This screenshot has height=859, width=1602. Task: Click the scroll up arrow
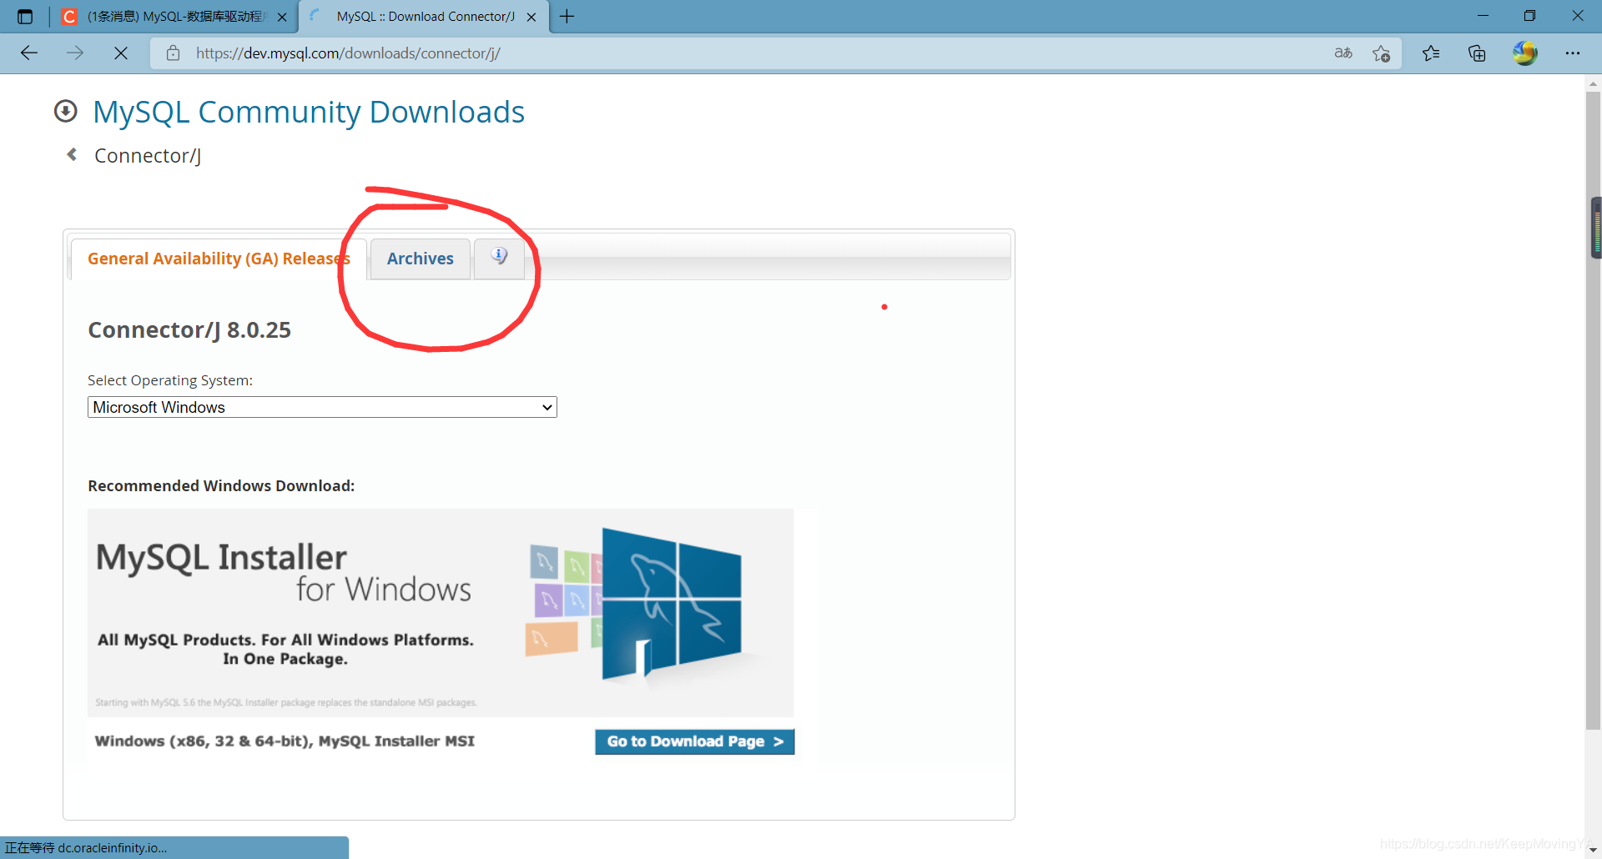coord(1593,83)
